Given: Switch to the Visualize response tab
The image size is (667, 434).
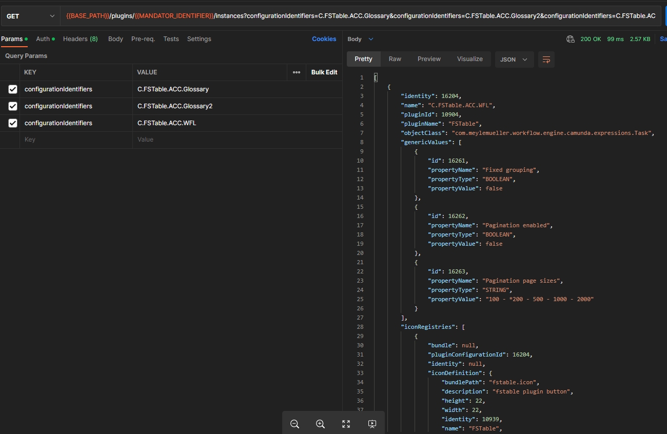Looking at the screenshot, I should [469, 59].
